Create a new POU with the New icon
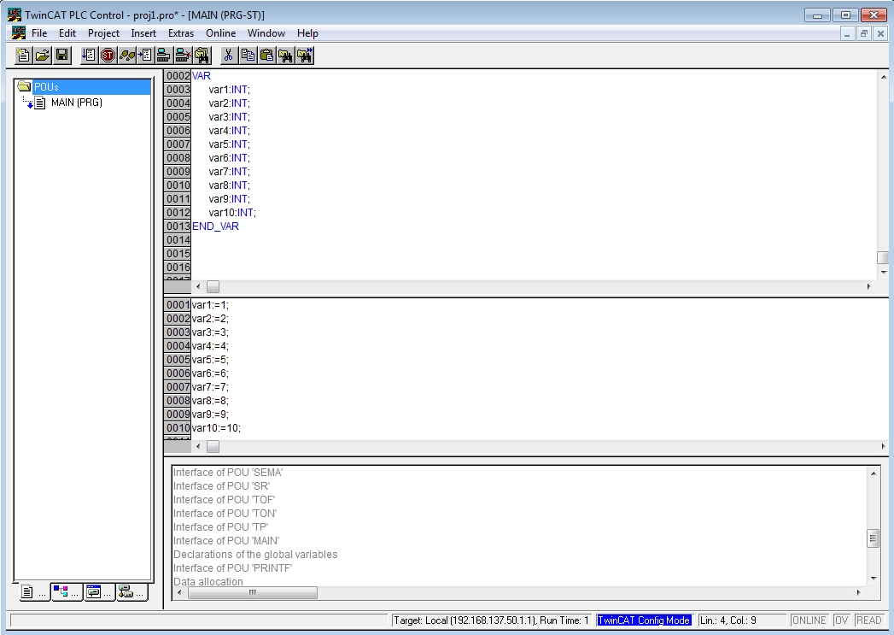Viewport: 894px width, 635px height. coord(22,55)
